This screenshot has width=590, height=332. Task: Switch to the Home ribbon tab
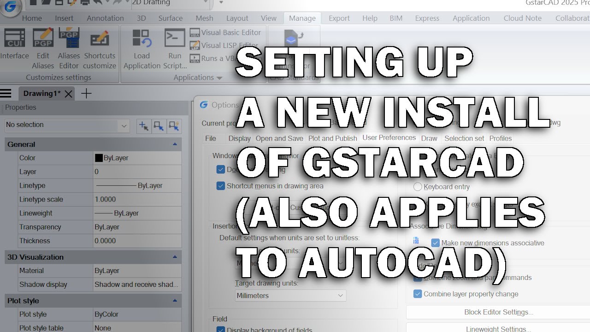tap(32, 18)
